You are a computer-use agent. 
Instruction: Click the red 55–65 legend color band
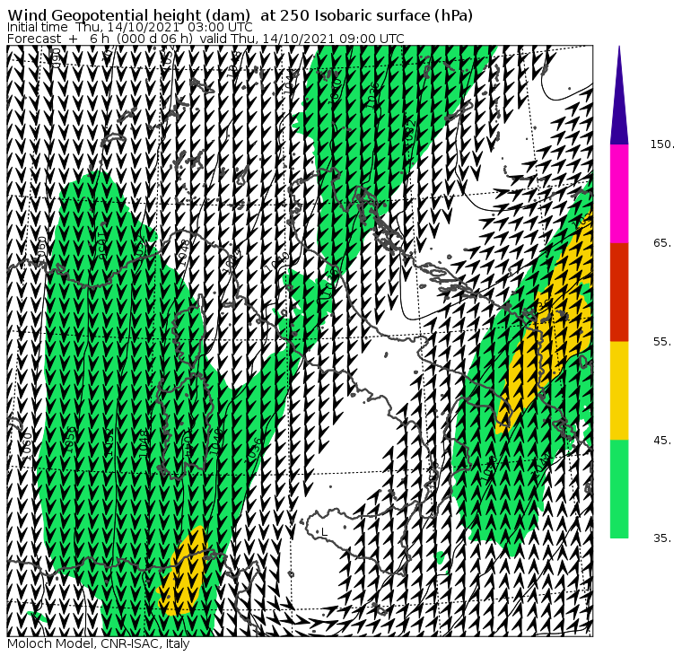point(619,292)
